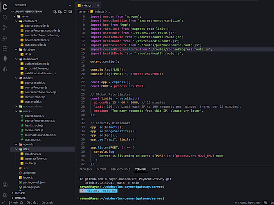The width and height of the screenshot is (274, 205).
Task: Open course.controller.js file
Action: tap(37, 26)
